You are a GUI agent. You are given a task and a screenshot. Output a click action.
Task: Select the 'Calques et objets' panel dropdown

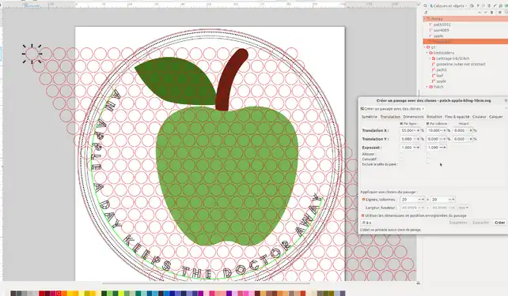coord(449,6)
